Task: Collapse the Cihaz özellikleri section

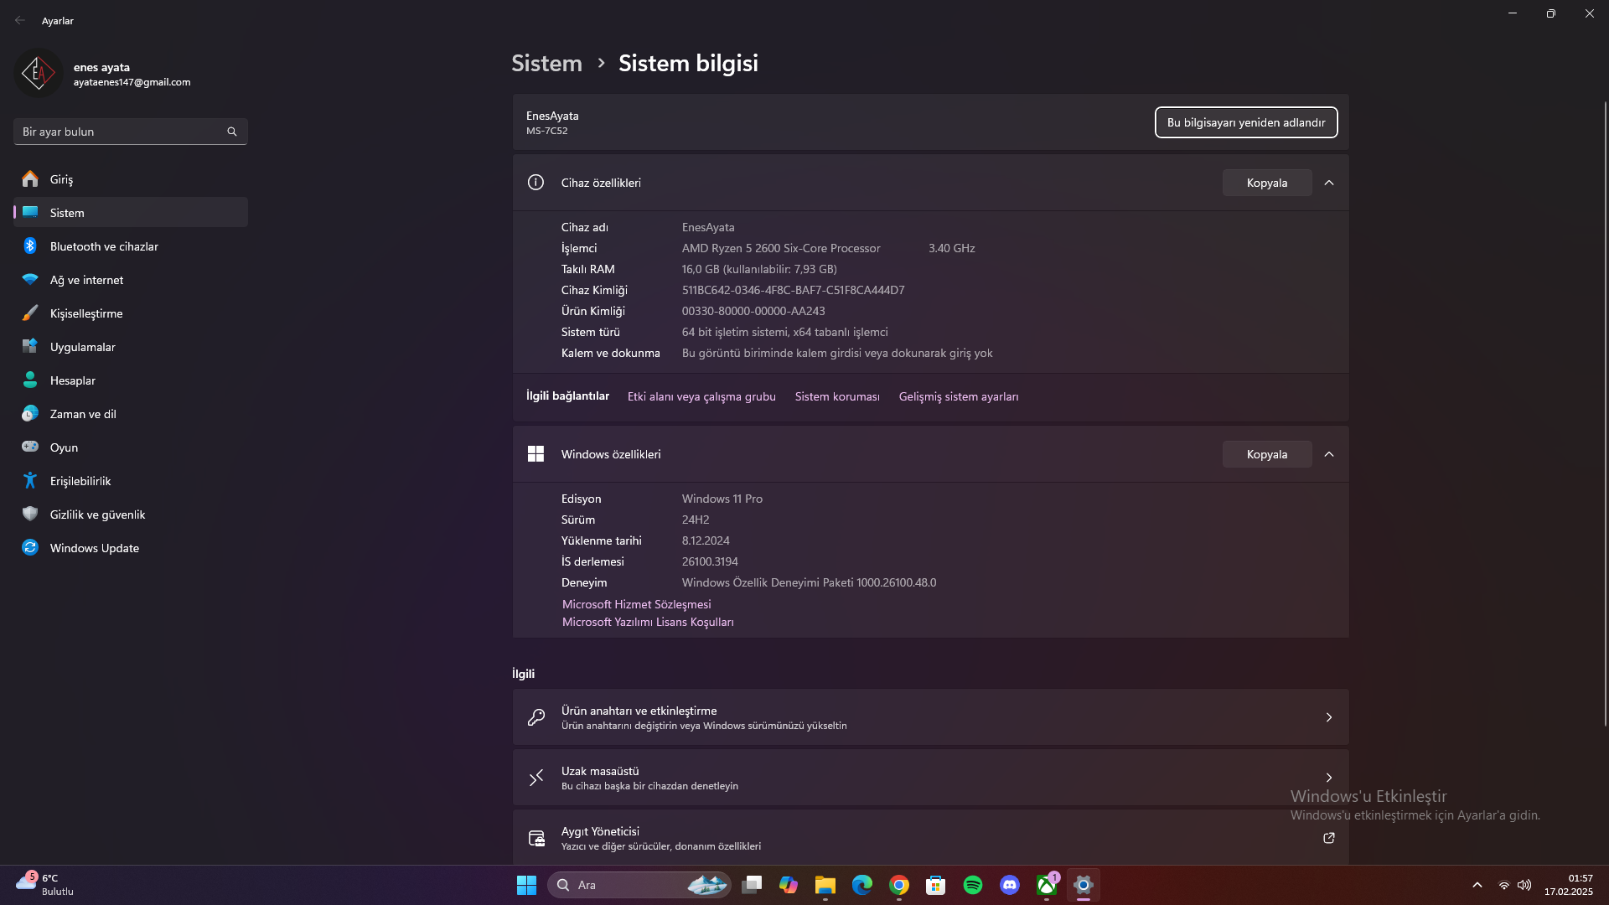Action: pyautogui.click(x=1328, y=183)
